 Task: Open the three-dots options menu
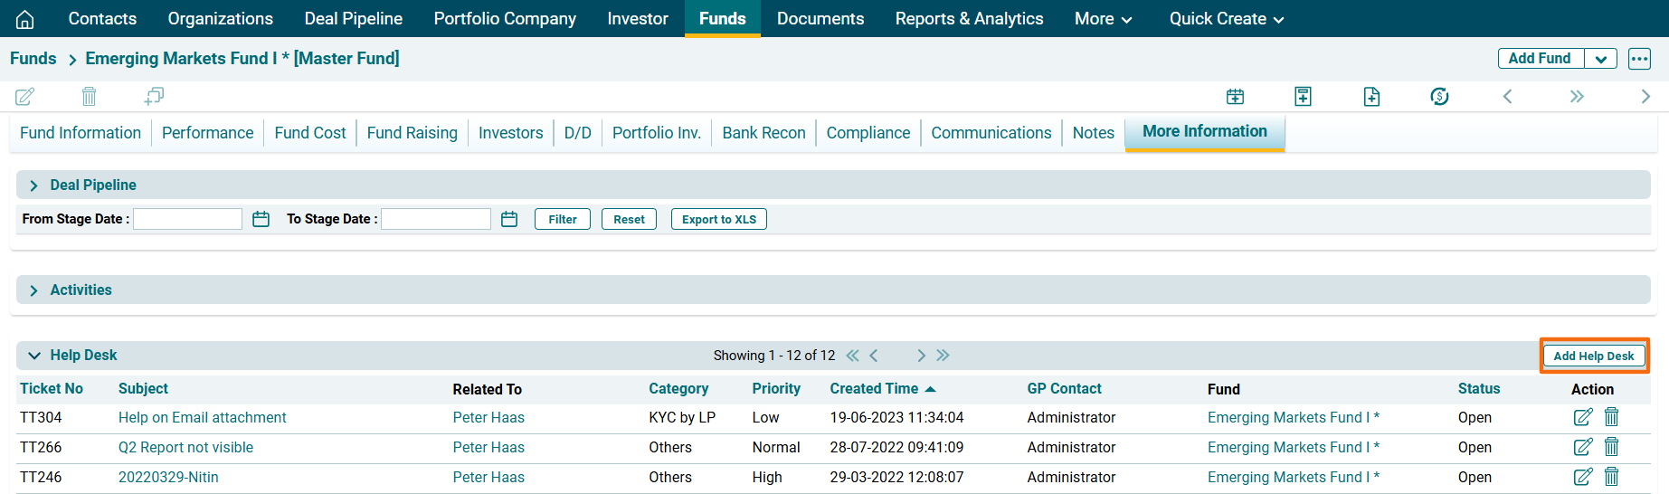tap(1639, 59)
